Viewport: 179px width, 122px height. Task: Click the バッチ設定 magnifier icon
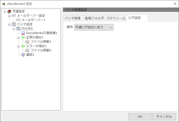click(x=14, y=24)
